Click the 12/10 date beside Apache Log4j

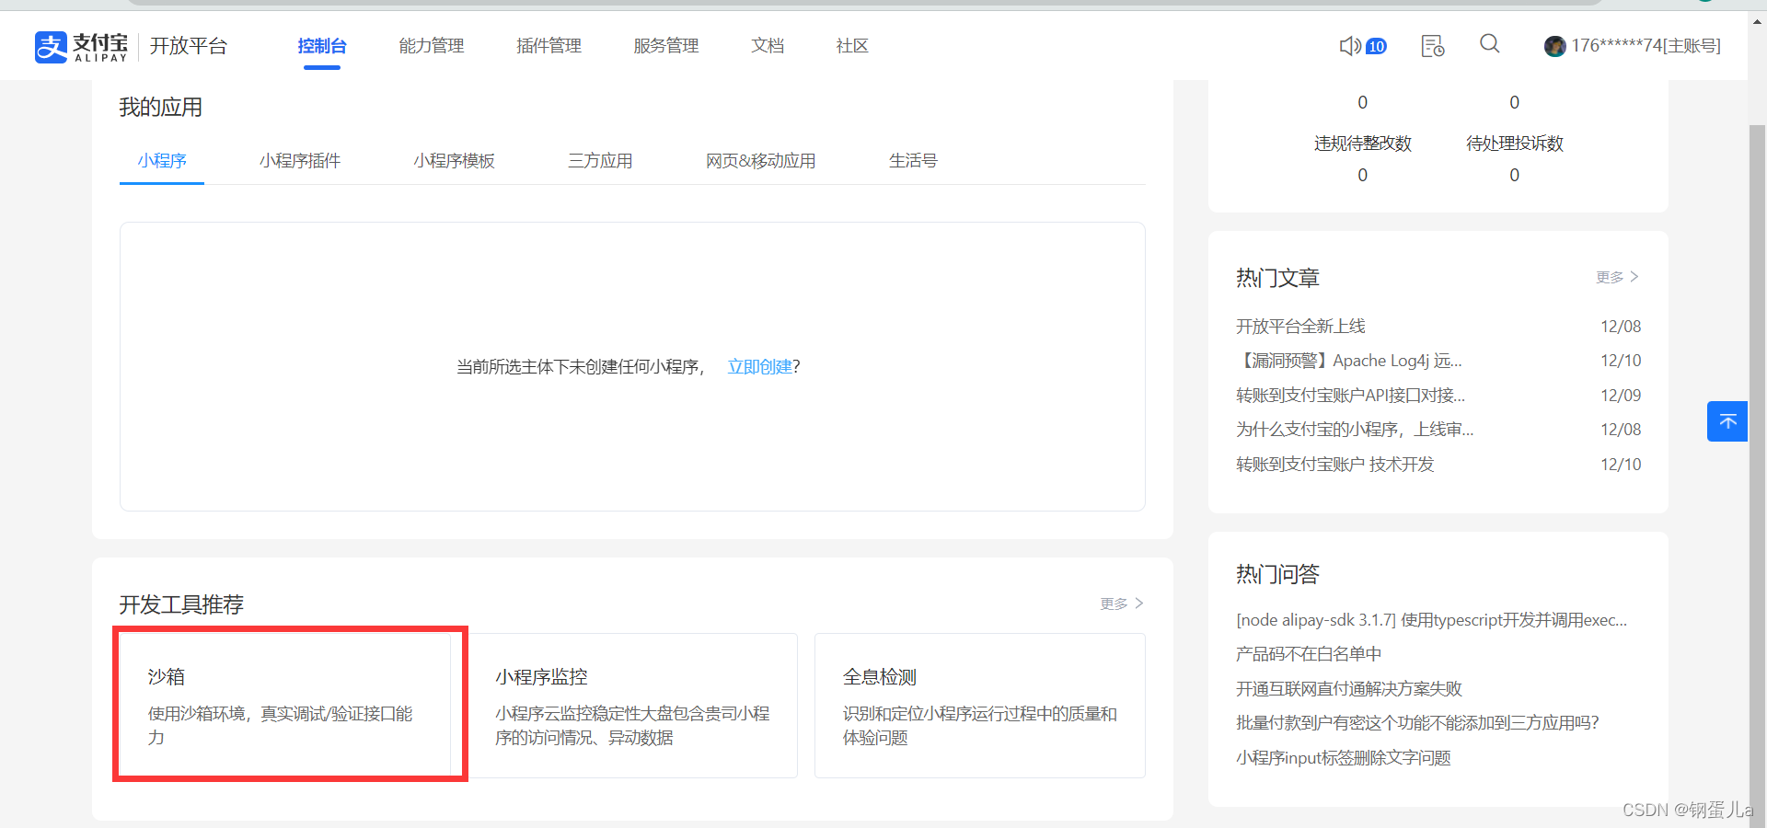[x=1621, y=361]
